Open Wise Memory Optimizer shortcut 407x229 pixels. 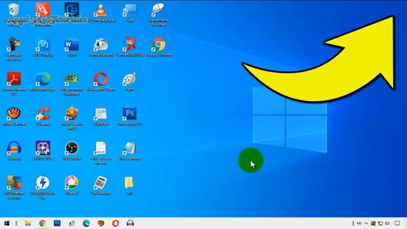[x=72, y=79]
